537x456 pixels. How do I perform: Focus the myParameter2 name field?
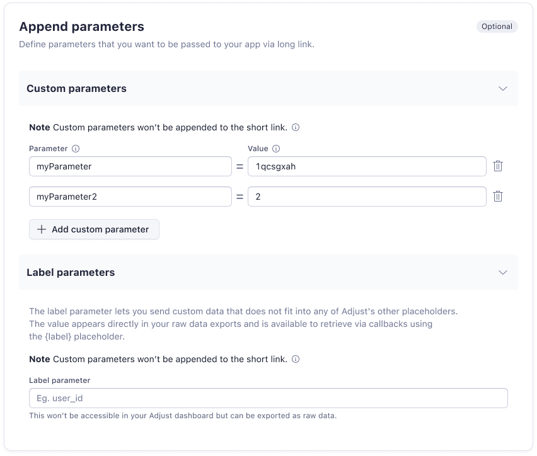coord(130,197)
